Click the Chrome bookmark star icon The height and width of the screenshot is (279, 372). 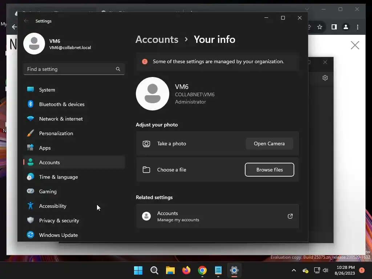pyautogui.click(x=320, y=27)
